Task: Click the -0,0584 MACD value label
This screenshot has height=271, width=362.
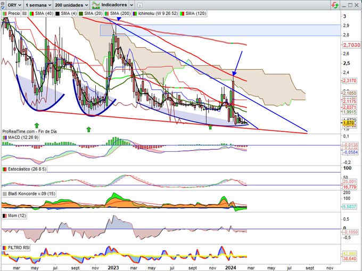Action: click(x=350, y=152)
